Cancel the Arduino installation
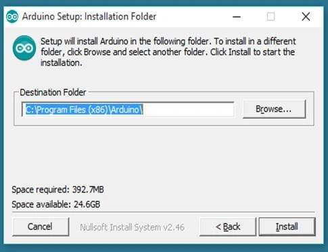 coord(41,226)
